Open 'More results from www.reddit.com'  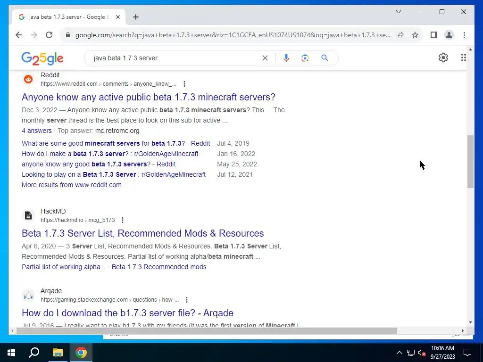coord(72,185)
